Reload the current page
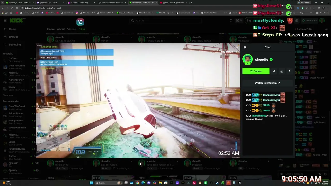The width and height of the screenshot is (331, 186). [x=12, y=8]
